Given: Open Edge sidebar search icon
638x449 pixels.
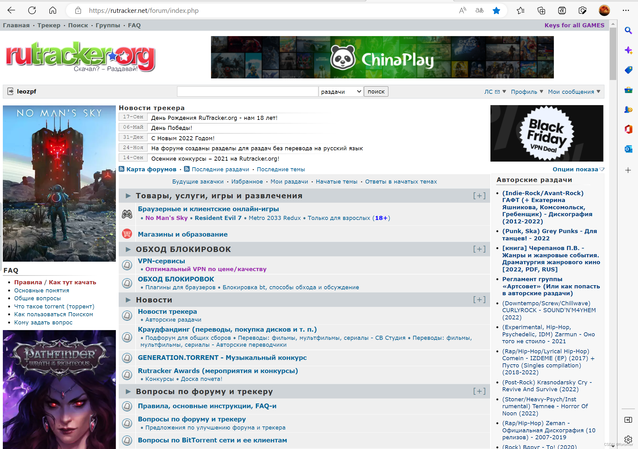Looking at the screenshot, I should [x=628, y=30].
